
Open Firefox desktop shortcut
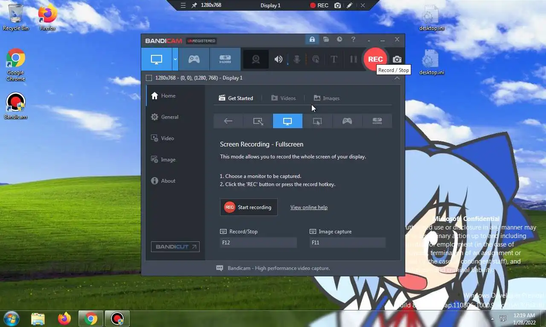tap(48, 17)
